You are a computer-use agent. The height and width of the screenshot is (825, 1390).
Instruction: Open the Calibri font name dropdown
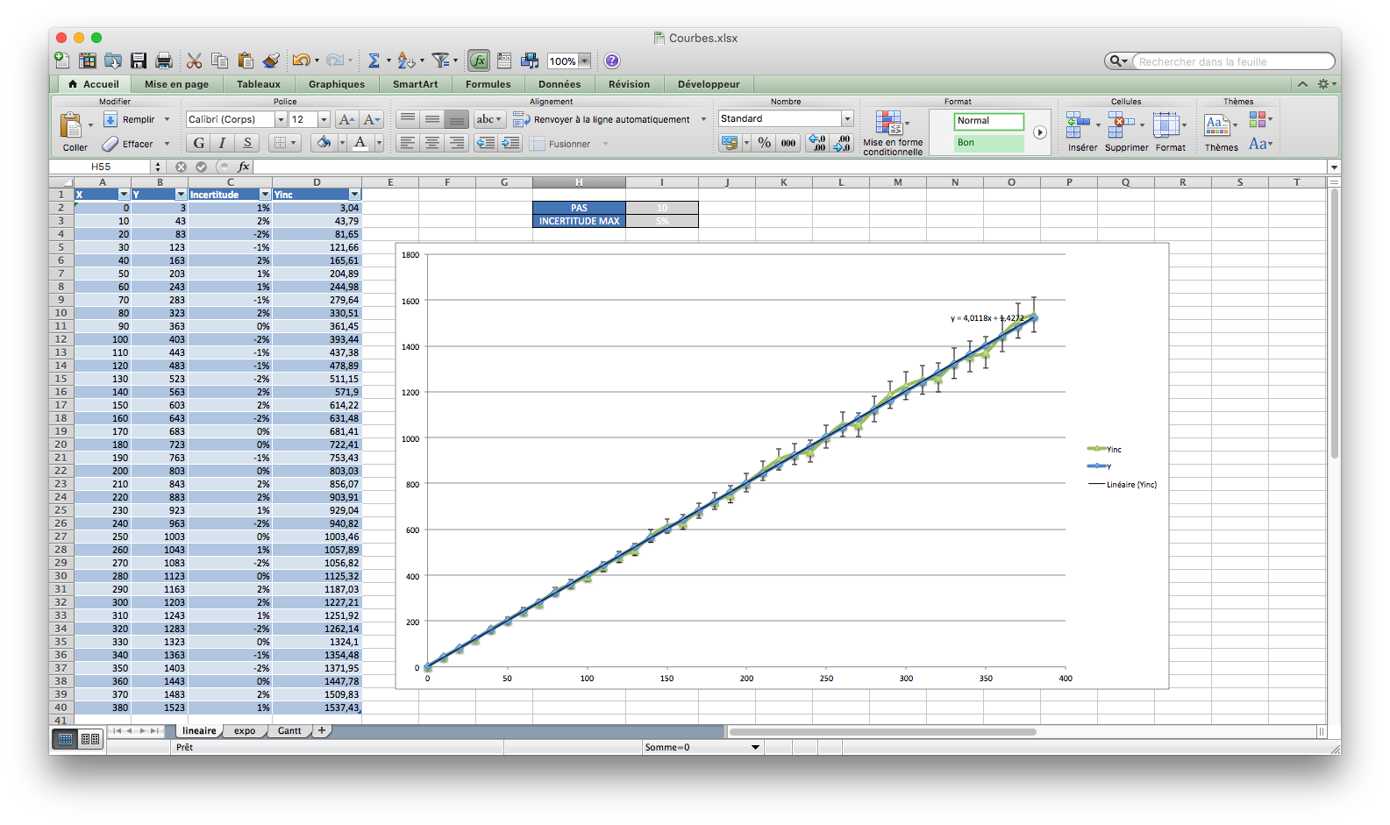tap(281, 119)
